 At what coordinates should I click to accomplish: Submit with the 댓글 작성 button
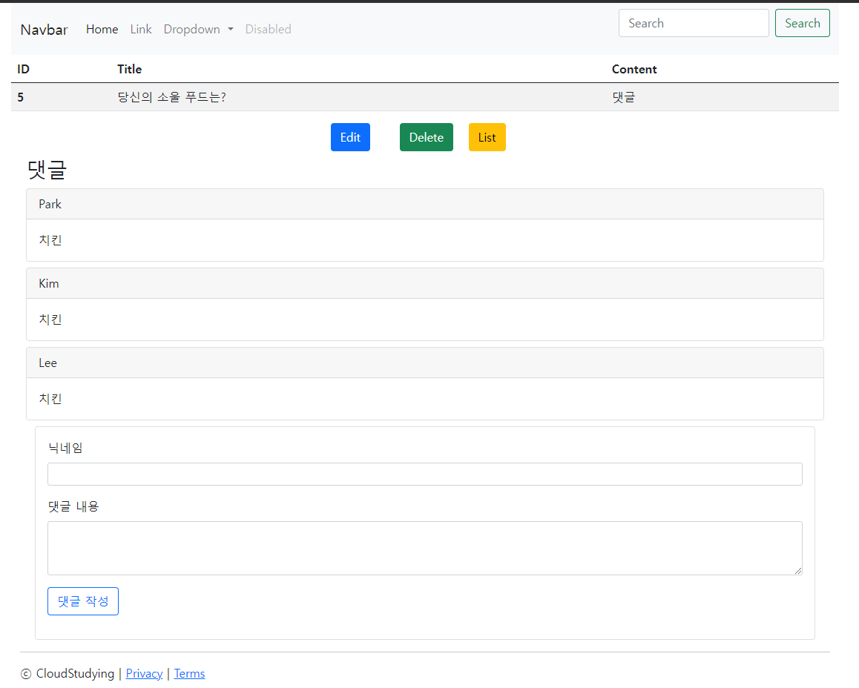(83, 601)
